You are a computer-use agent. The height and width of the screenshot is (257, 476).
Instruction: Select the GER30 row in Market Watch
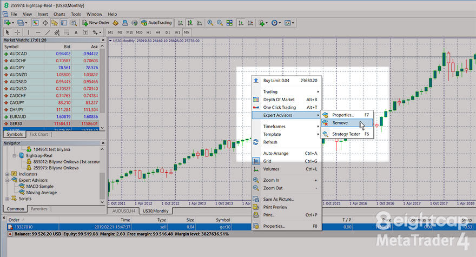[x=51, y=124]
